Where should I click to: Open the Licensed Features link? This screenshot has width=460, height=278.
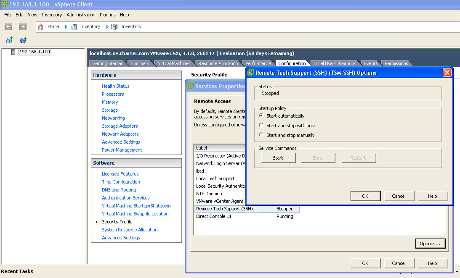click(120, 174)
